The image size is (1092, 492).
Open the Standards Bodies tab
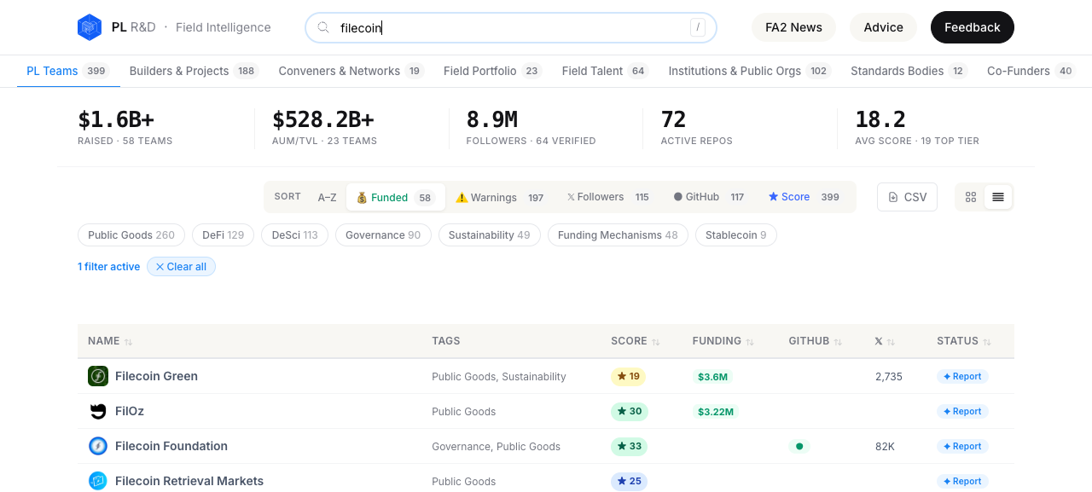(909, 71)
